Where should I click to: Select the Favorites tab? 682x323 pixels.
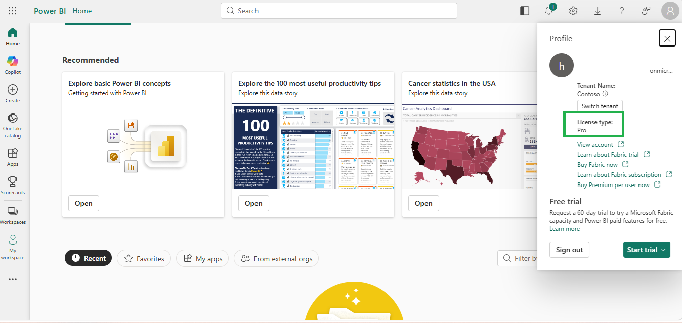[144, 258]
